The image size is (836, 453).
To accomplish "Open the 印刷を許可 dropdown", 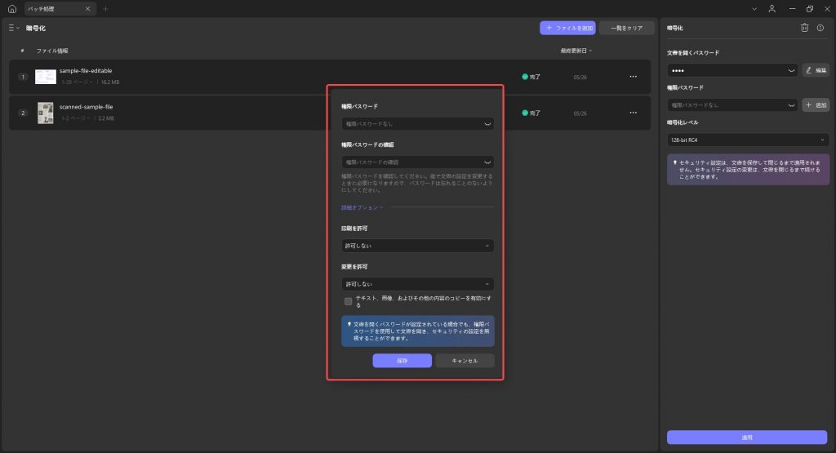I will click(x=417, y=246).
